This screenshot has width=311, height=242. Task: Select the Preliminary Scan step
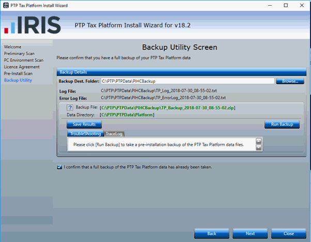(x=19, y=54)
